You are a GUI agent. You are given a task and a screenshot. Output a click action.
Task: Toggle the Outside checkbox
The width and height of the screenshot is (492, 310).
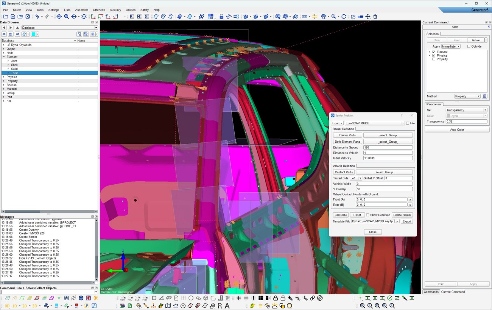point(469,46)
